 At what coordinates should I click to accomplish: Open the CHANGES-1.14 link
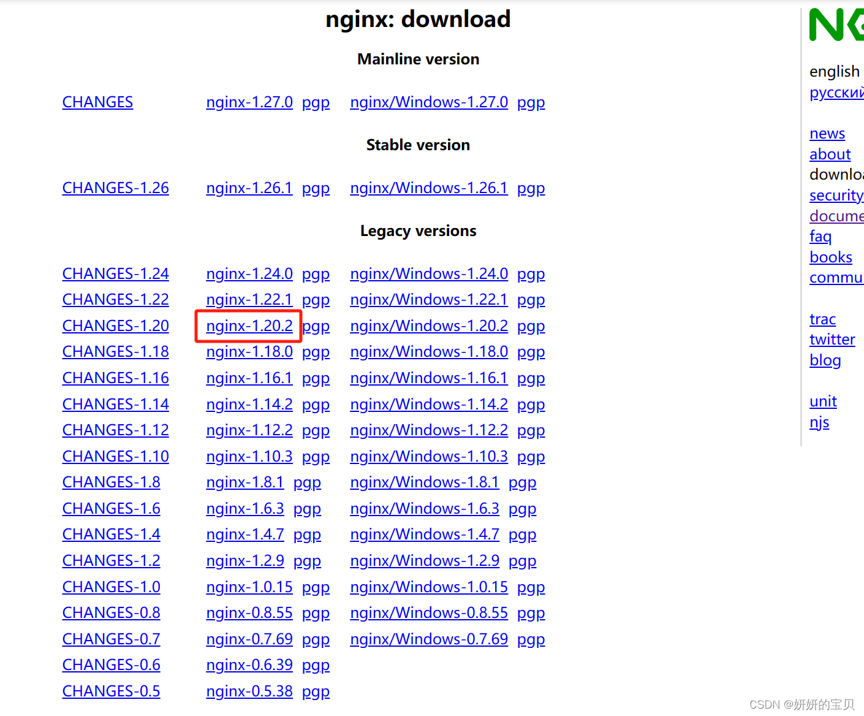pyautogui.click(x=116, y=405)
